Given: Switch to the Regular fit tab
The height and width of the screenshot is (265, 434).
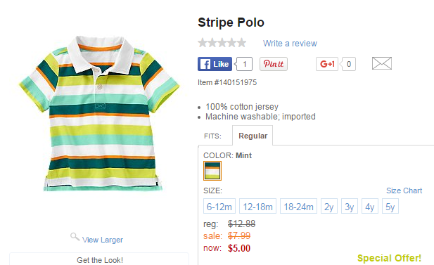Looking at the screenshot, I should click(x=253, y=136).
